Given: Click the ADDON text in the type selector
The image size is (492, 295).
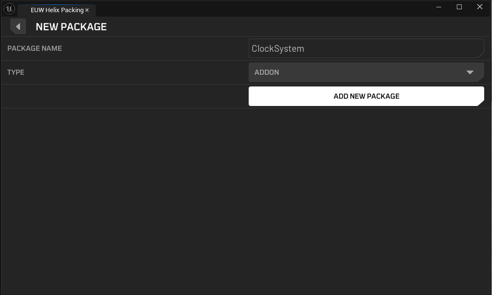Looking at the screenshot, I should 267,72.
